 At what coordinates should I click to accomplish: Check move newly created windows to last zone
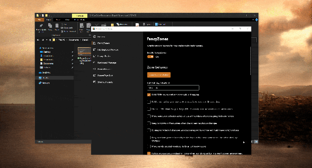pyautogui.click(x=149, y=146)
